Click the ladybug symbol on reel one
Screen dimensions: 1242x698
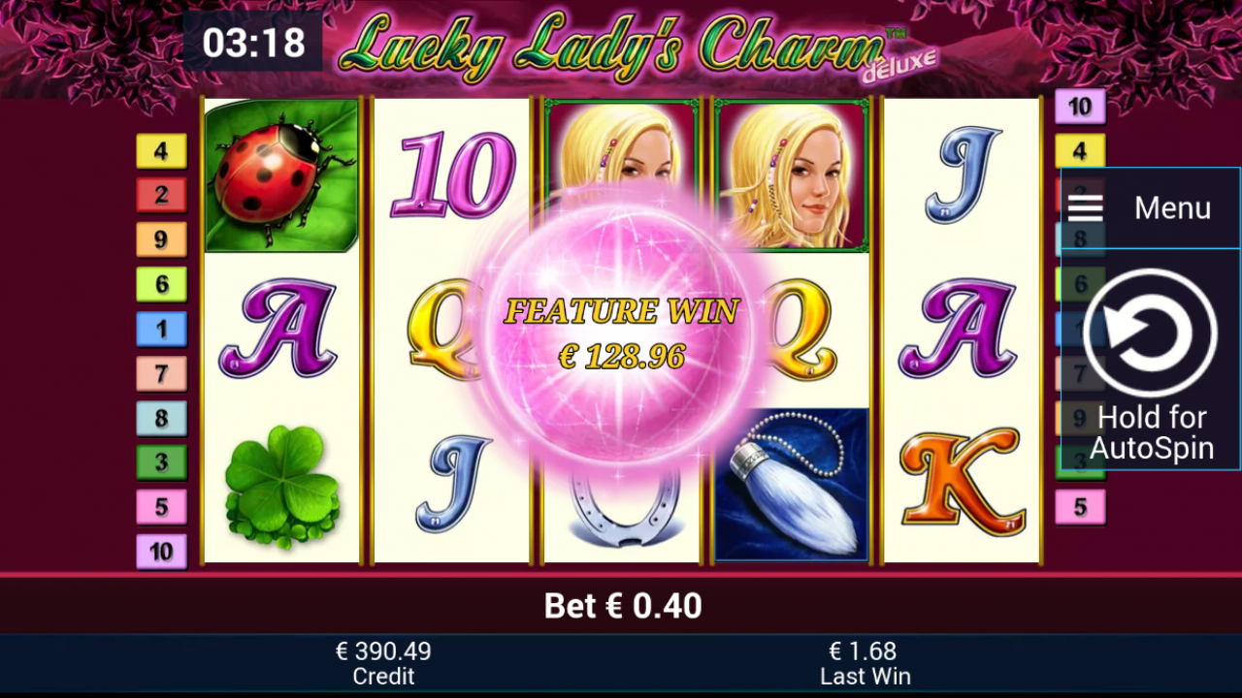point(281,175)
